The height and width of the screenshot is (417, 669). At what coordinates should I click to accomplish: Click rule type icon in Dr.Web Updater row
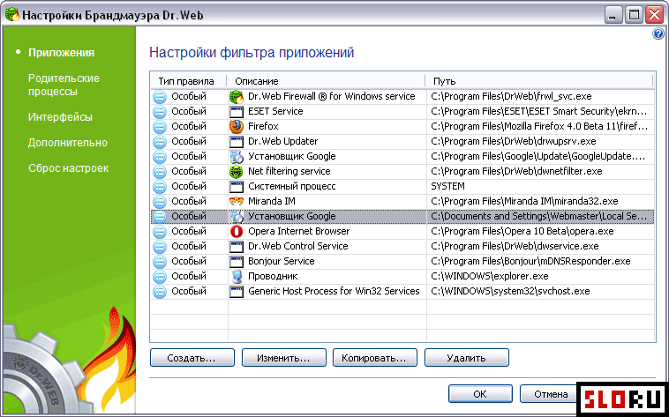coord(159,142)
